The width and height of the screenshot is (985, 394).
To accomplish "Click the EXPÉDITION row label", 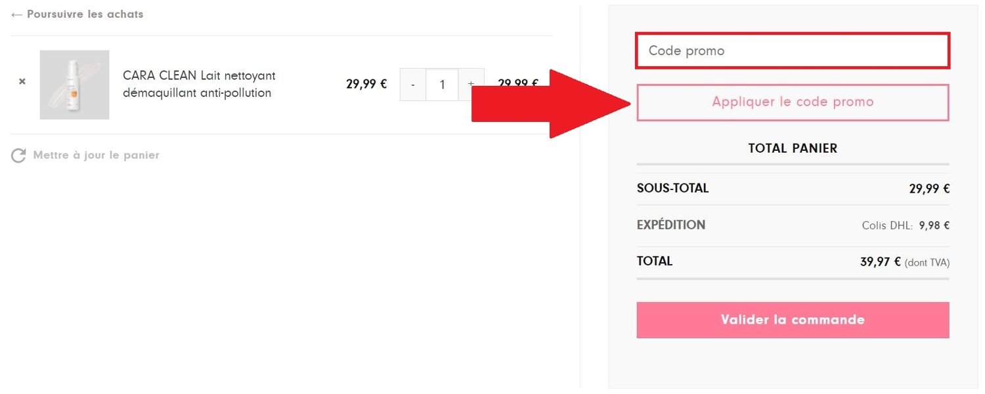I will [x=670, y=225].
